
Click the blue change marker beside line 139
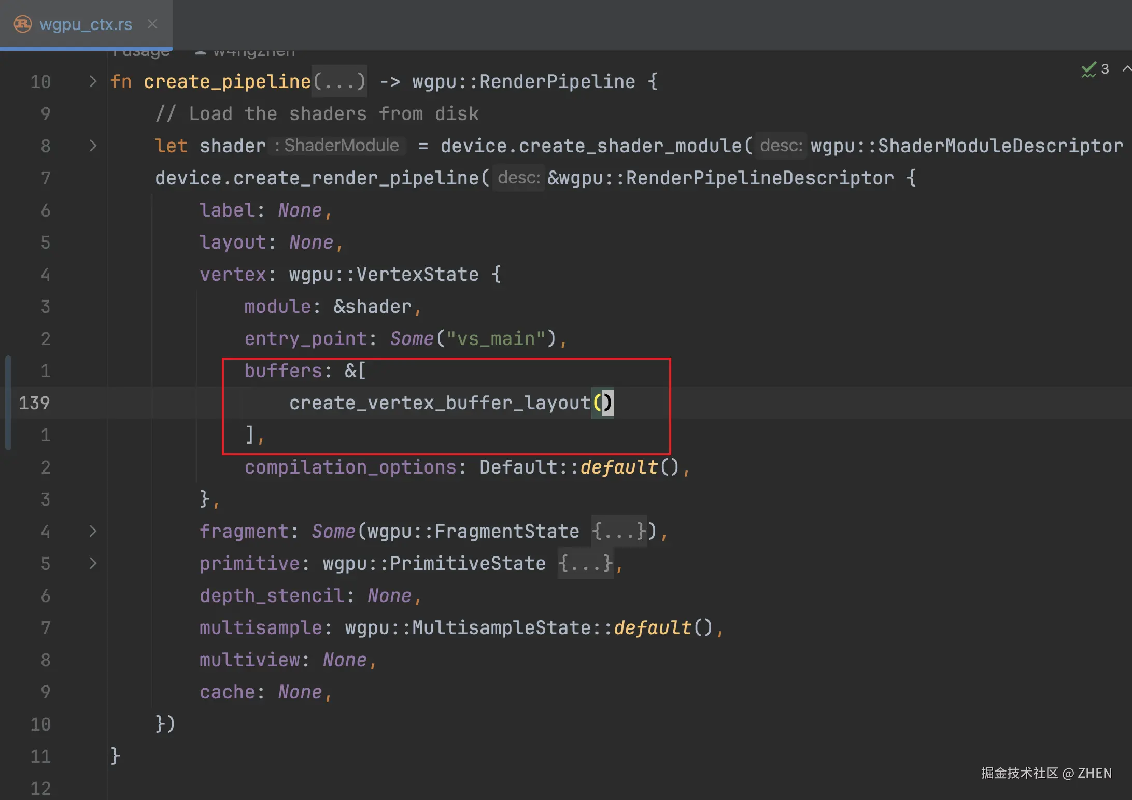(8, 403)
